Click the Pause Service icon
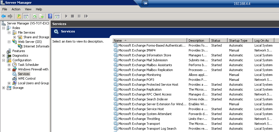 coord(79,16)
